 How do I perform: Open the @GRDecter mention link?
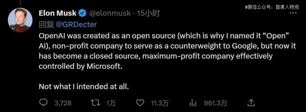pyautogui.click(x=76, y=24)
